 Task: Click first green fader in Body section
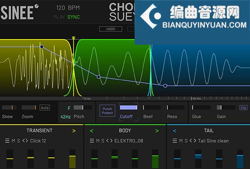pyautogui.click(x=94, y=158)
